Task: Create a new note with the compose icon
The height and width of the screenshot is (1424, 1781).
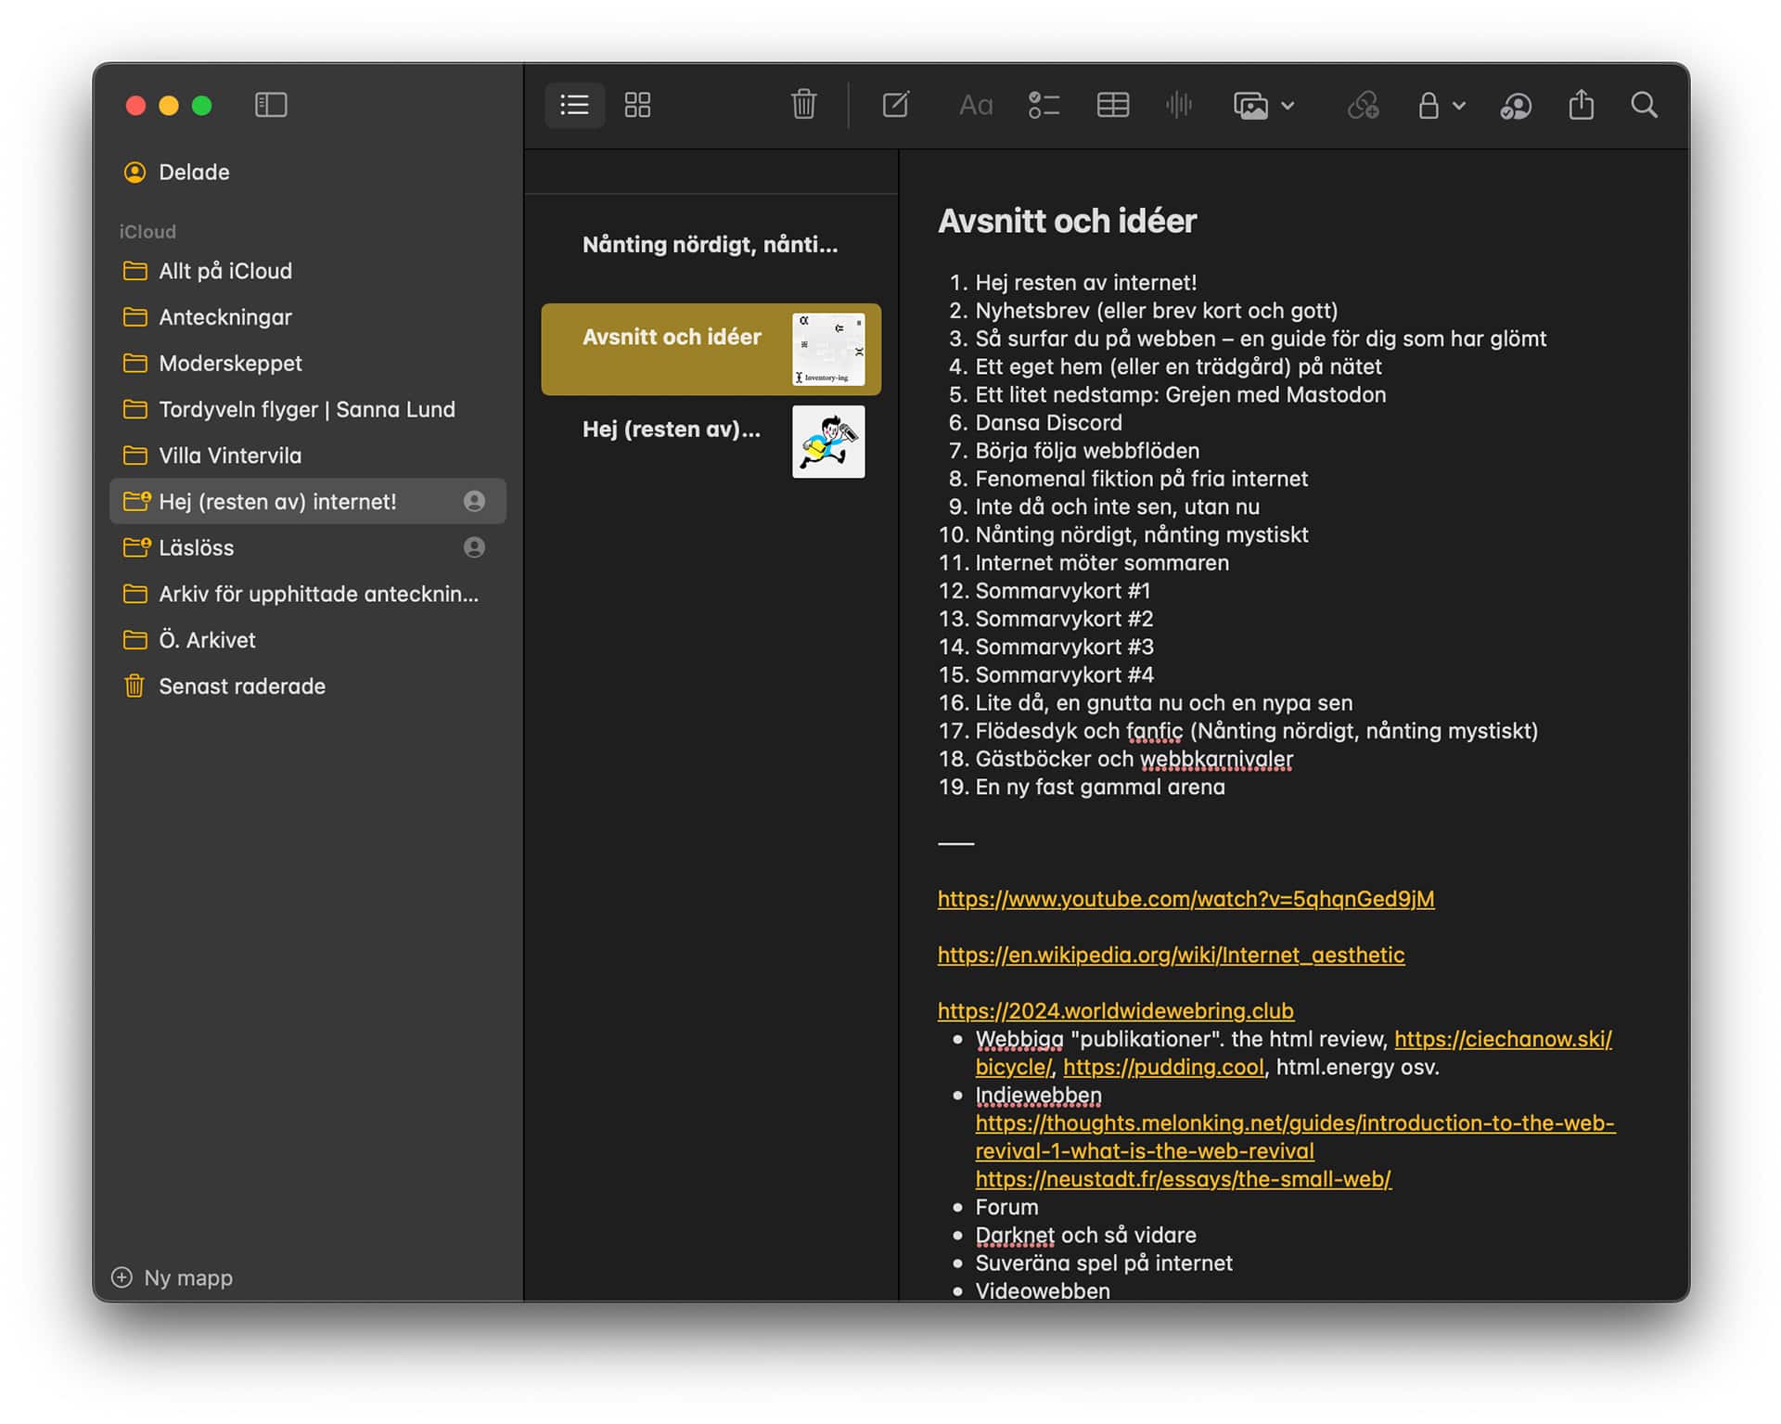Action: [895, 105]
